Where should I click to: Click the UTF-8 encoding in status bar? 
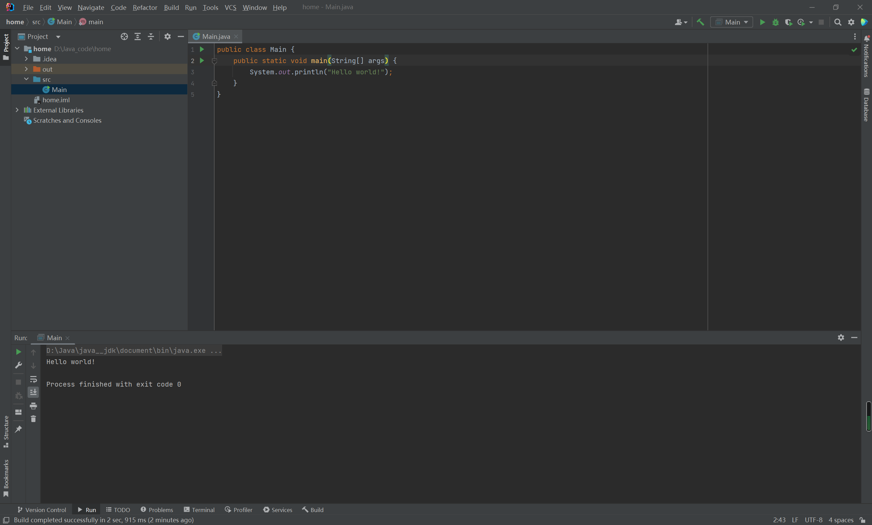(813, 520)
